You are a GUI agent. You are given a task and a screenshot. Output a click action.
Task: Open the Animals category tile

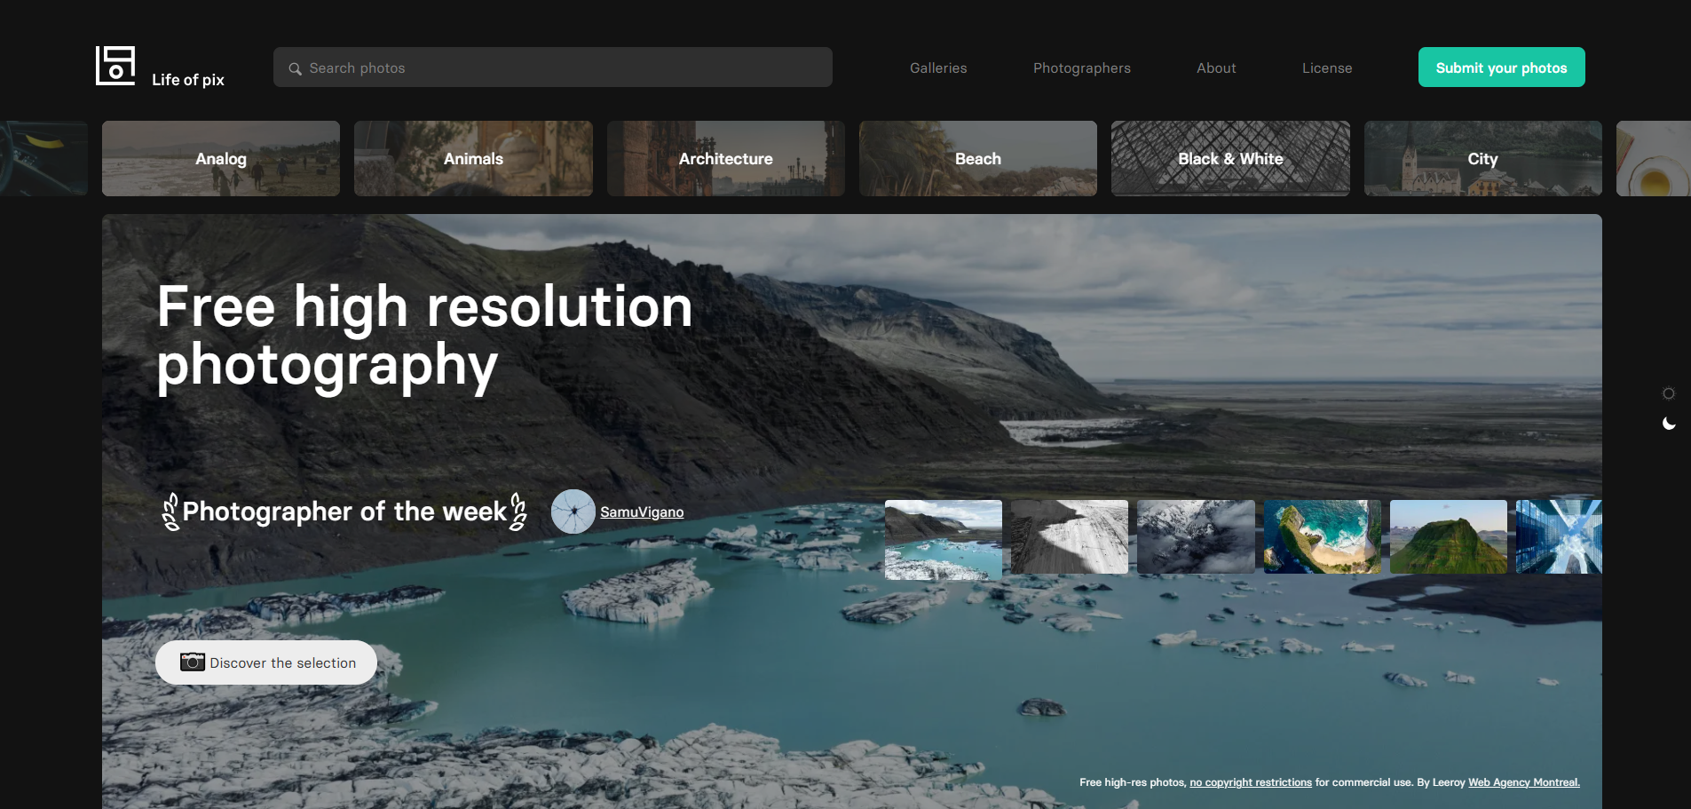473,158
